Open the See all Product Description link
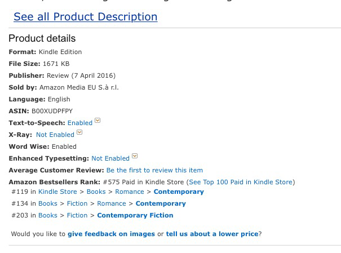The height and width of the screenshot is (253, 341). 85,17
